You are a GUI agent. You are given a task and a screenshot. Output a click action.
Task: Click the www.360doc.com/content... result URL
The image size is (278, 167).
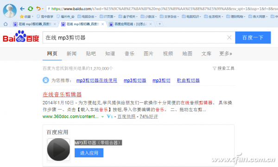[x=70, y=117]
